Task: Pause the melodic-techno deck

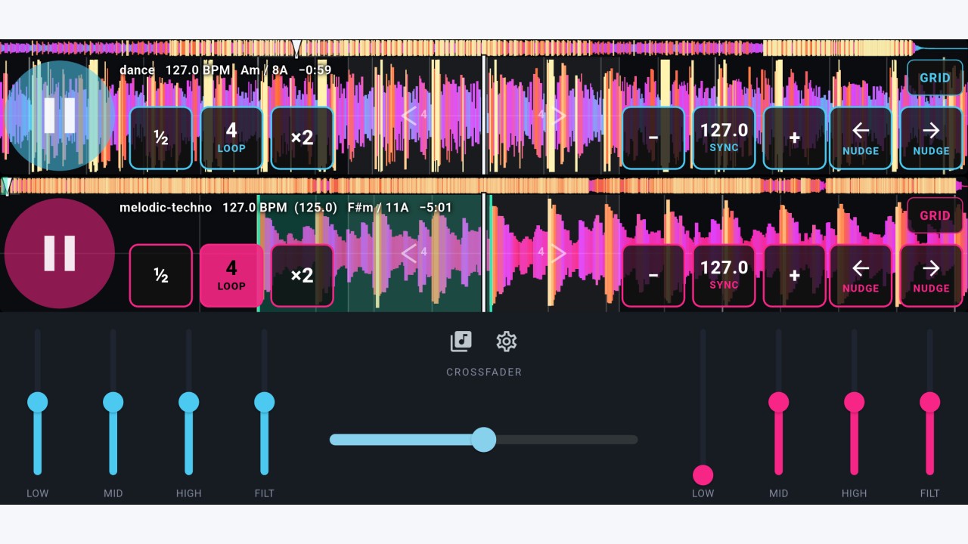Action: [59, 253]
